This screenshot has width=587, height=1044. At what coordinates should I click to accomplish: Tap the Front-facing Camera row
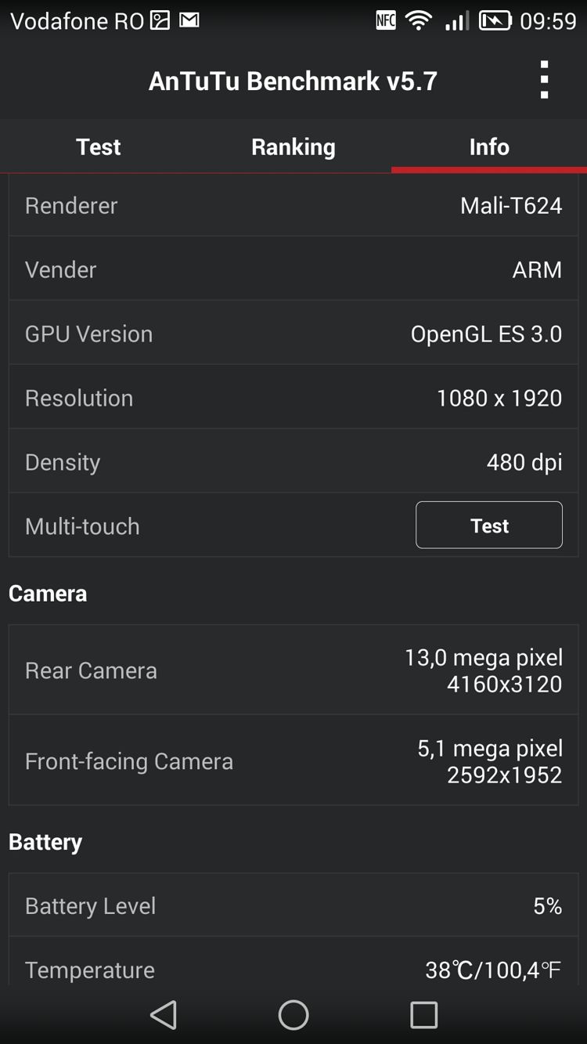click(293, 760)
